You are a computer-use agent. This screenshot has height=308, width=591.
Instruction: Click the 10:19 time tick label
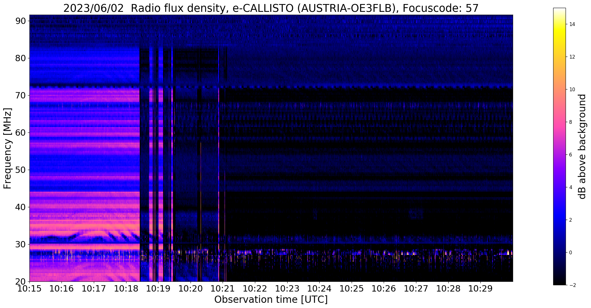click(158, 288)
